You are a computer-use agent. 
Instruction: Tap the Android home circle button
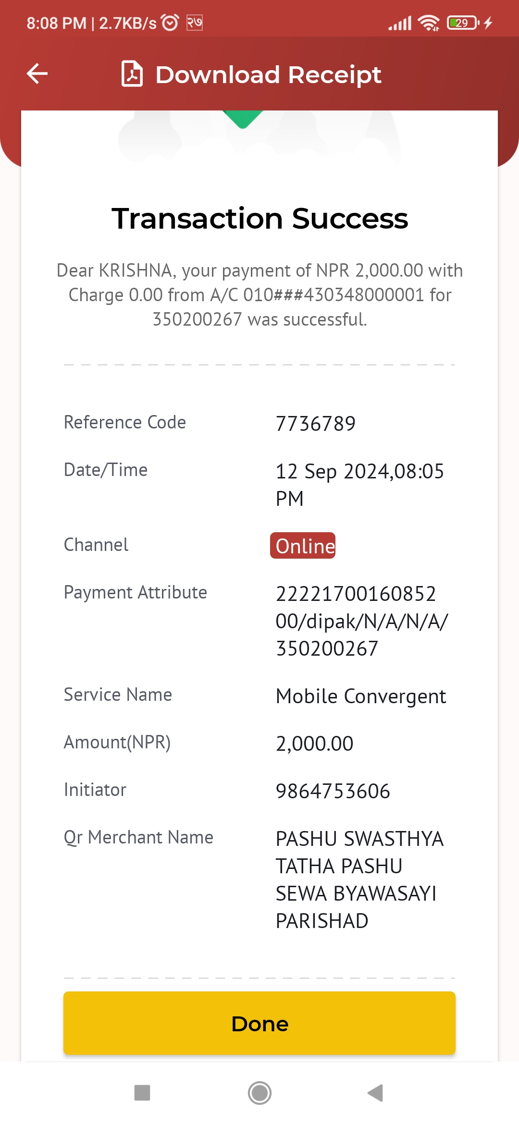(x=259, y=1093)
